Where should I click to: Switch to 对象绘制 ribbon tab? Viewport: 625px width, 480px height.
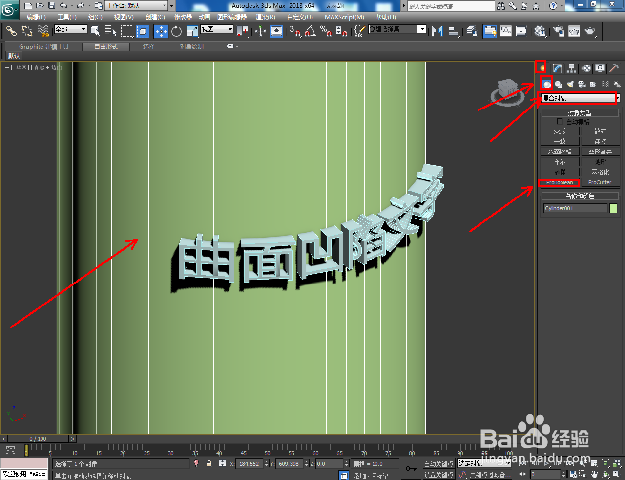coord(191,46)
